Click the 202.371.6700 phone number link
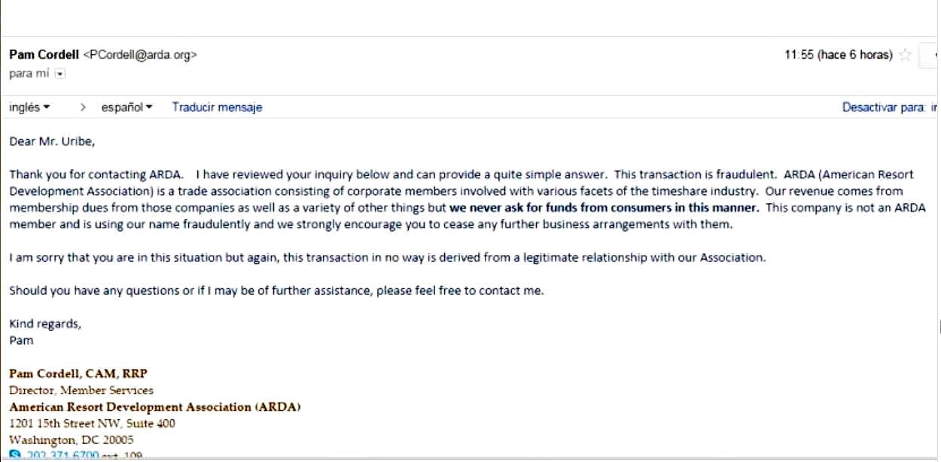 (x=62, y=456)
